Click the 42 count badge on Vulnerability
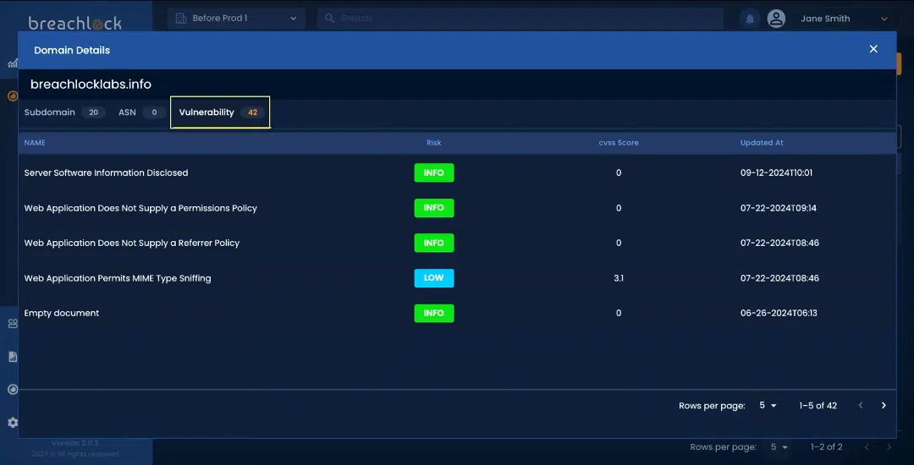 tap(252, 112)
